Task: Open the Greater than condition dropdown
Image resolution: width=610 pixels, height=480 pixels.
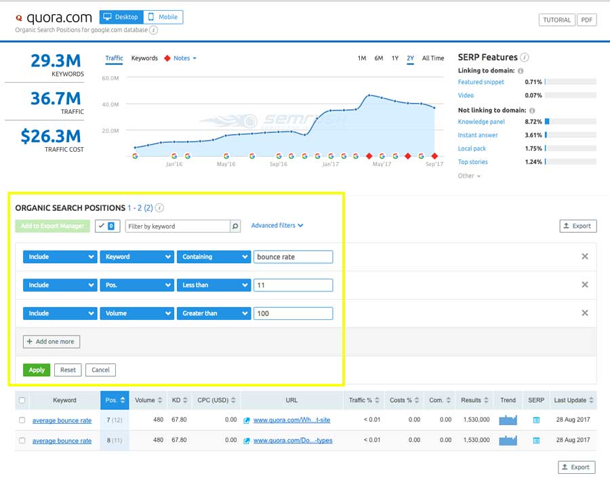Action: (x=213, y=313)
